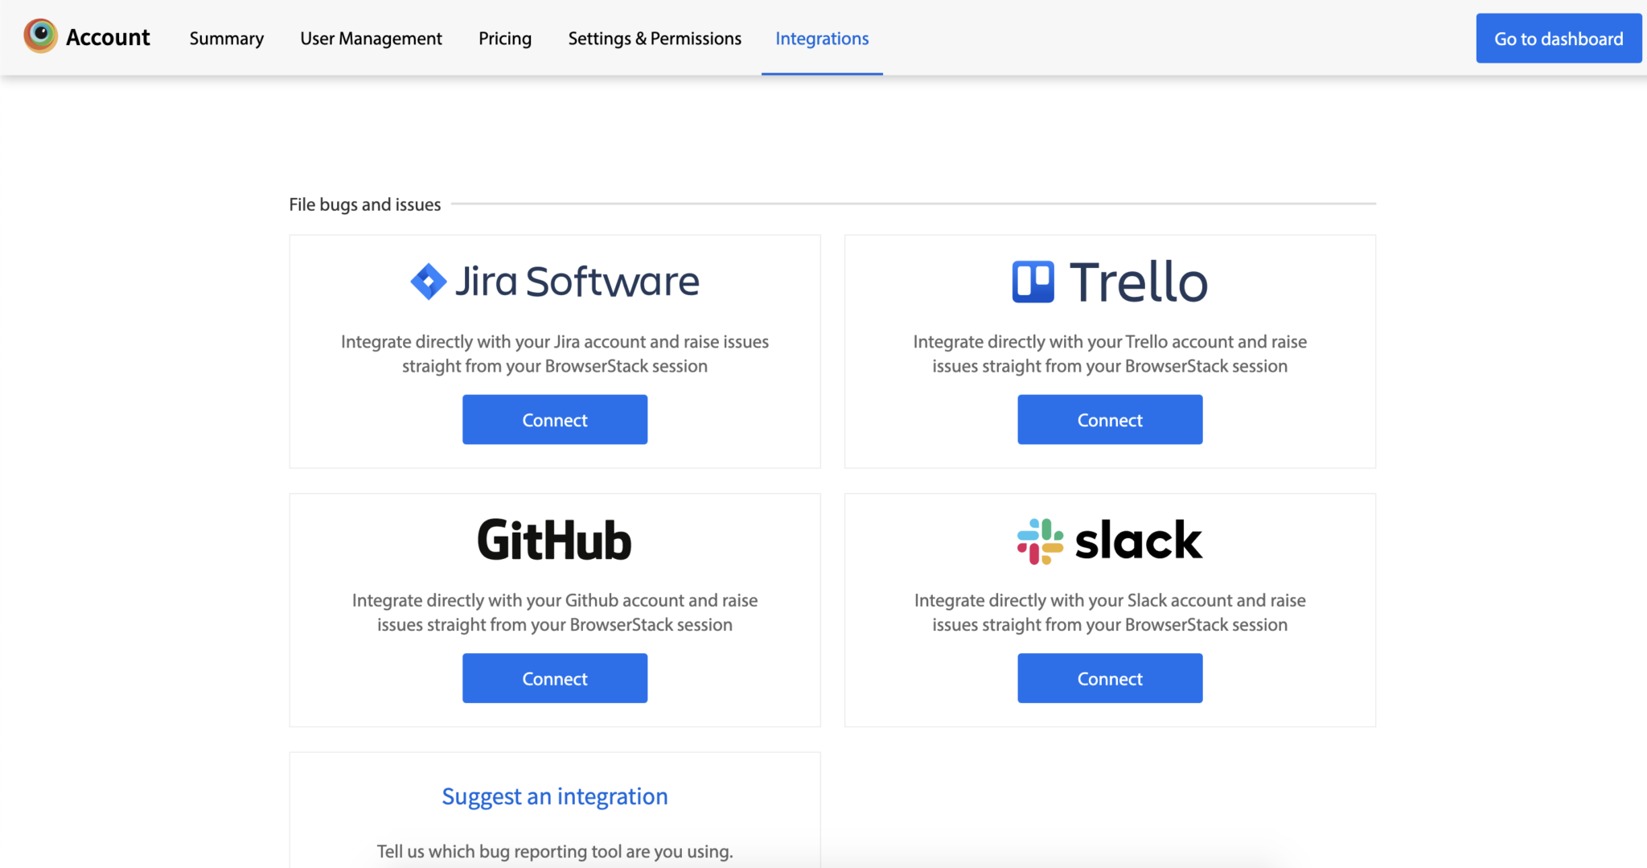Click the slack wordmark text

click(x=1138, y=541)
